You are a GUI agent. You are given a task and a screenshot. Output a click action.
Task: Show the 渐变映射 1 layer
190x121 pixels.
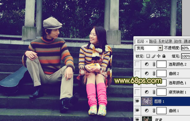click(x=137, y=92)
